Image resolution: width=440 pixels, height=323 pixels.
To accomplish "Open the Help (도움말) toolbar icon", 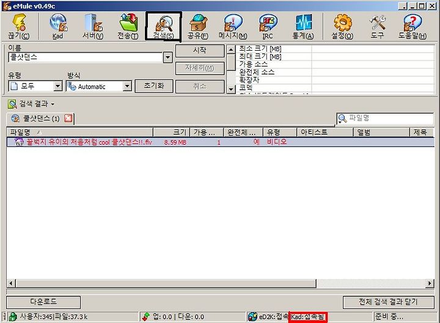I will pyautogui.click(x=413, y=26).
